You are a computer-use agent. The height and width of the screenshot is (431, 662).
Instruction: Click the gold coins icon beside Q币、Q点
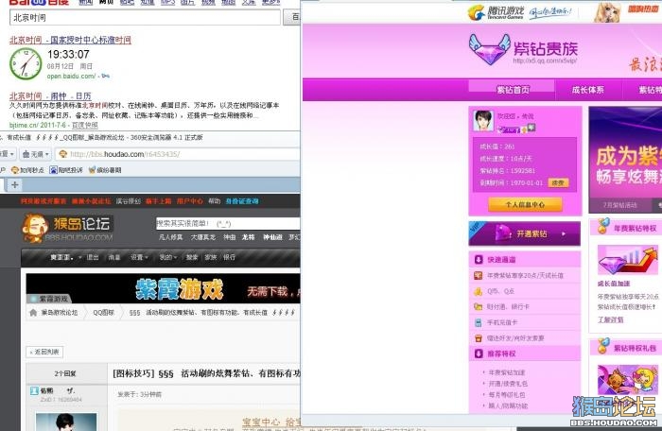coord(478,291)
